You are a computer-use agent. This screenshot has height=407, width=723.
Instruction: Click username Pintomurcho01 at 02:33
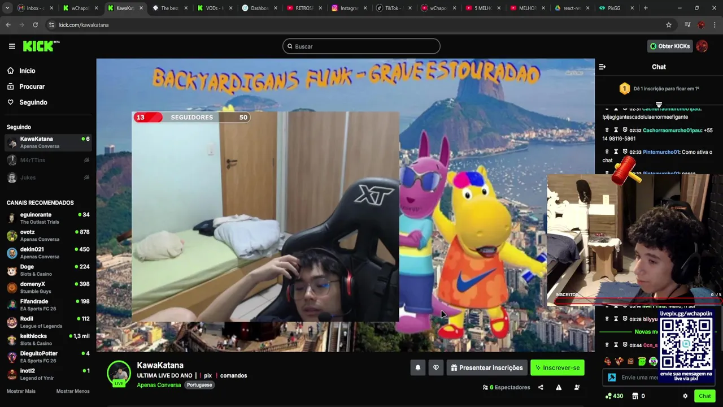click(660, 152)
